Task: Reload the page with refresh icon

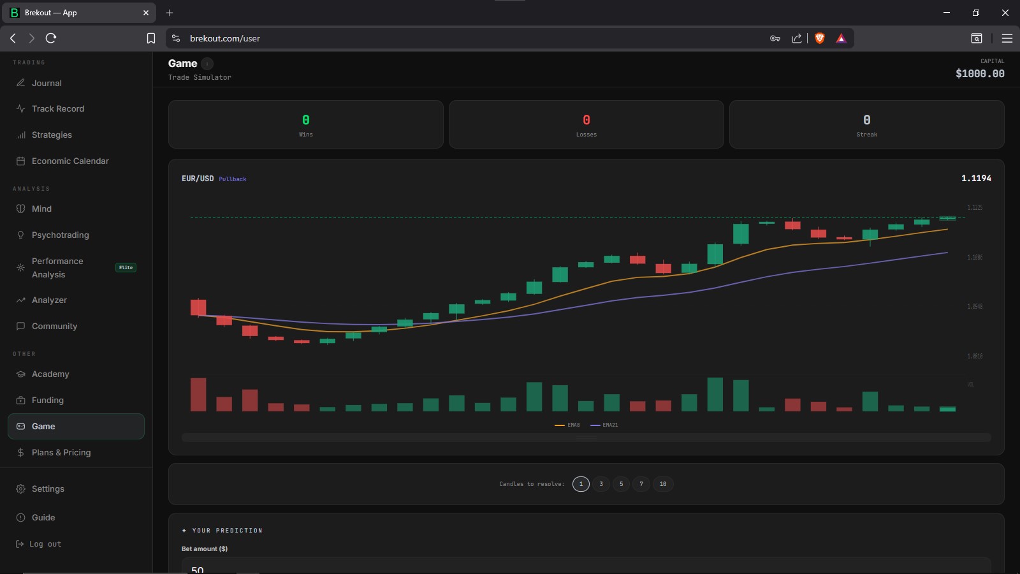Action: (51, 38)
